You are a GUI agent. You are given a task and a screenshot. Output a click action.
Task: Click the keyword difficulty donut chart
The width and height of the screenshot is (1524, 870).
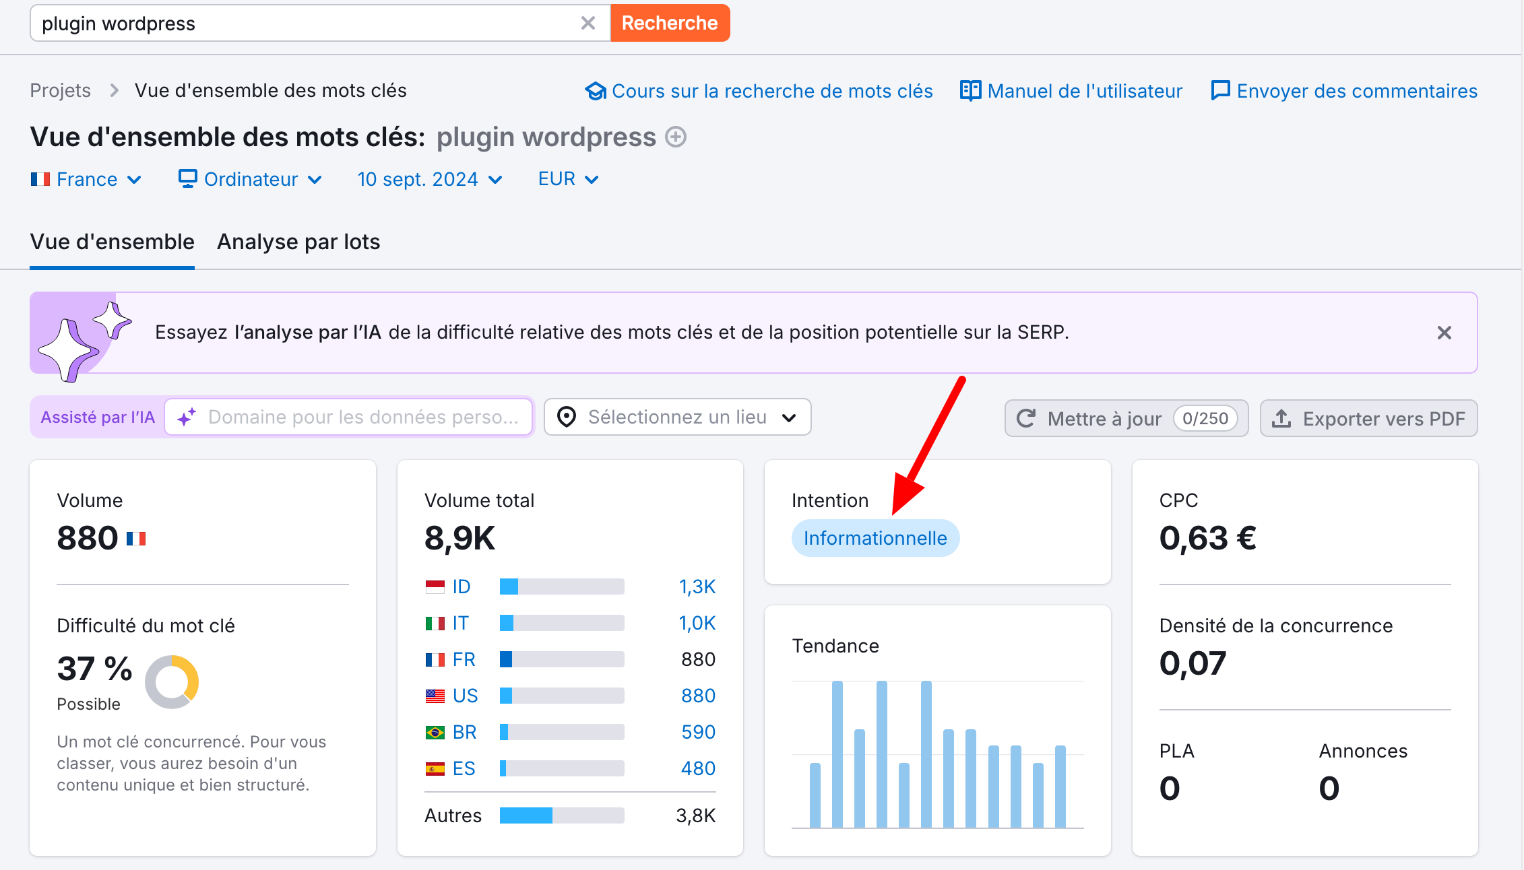[172, 682]
